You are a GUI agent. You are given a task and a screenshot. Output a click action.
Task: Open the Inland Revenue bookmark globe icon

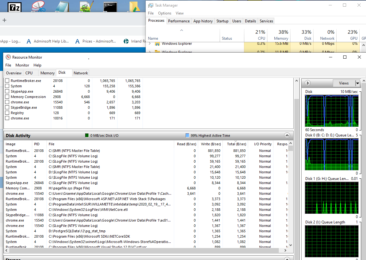[126, 41]
